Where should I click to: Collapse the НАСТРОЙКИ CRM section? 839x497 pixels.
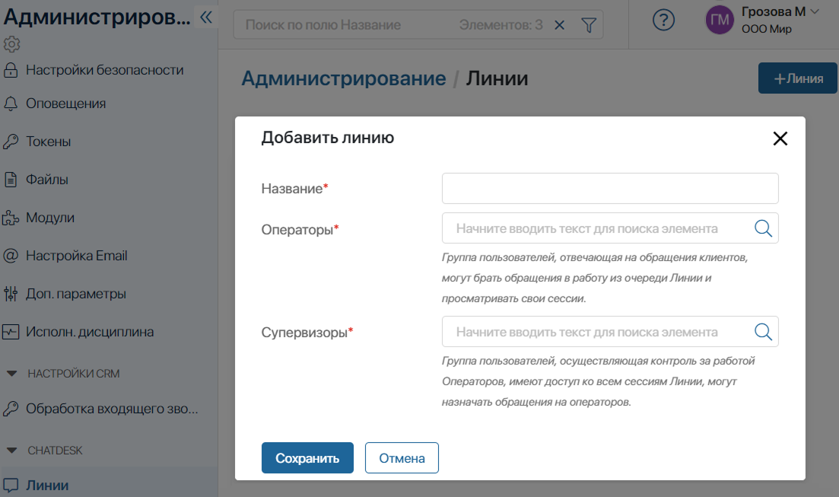click(x=12, y=374)
